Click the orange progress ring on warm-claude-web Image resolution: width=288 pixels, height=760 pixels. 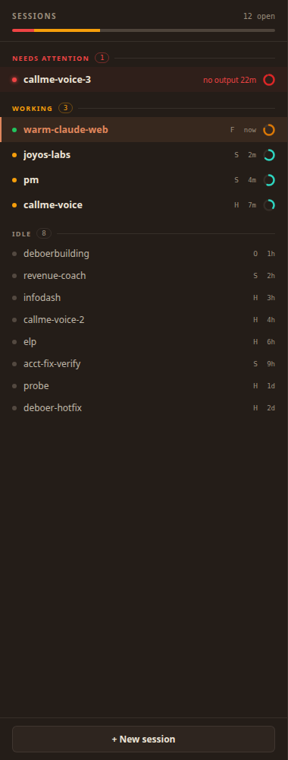[x=269, y=130]
